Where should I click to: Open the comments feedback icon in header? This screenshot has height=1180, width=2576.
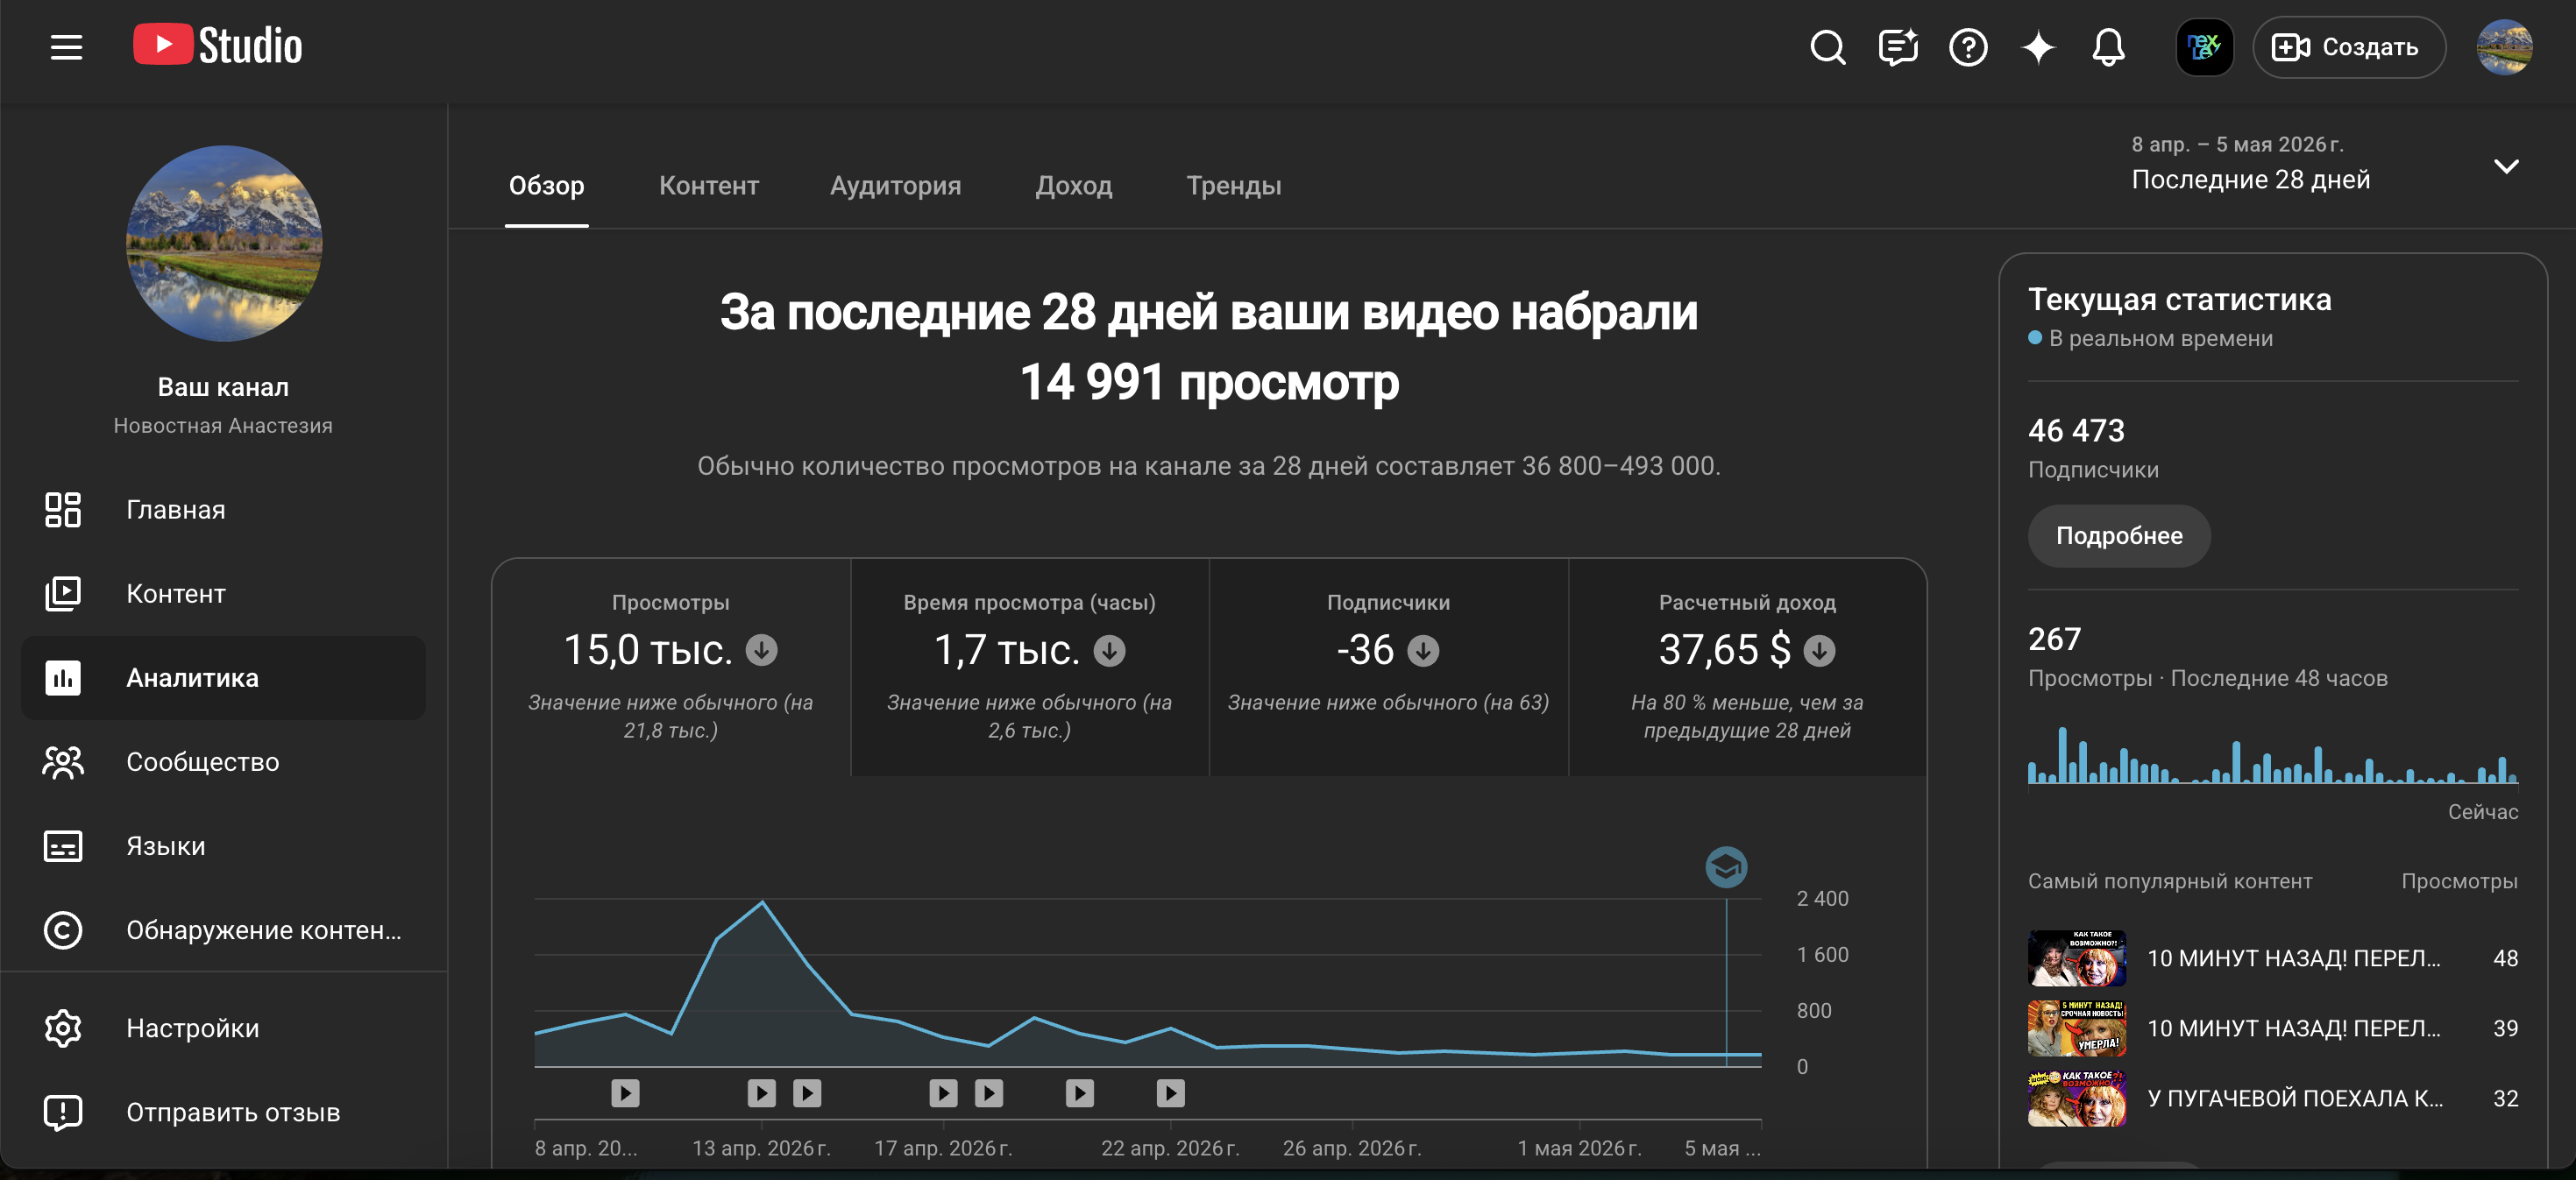click(1898, 47)
